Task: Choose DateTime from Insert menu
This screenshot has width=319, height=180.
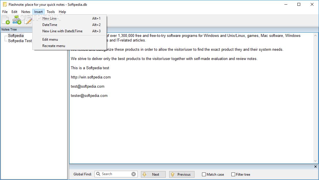Action: (x=69, y=25)
